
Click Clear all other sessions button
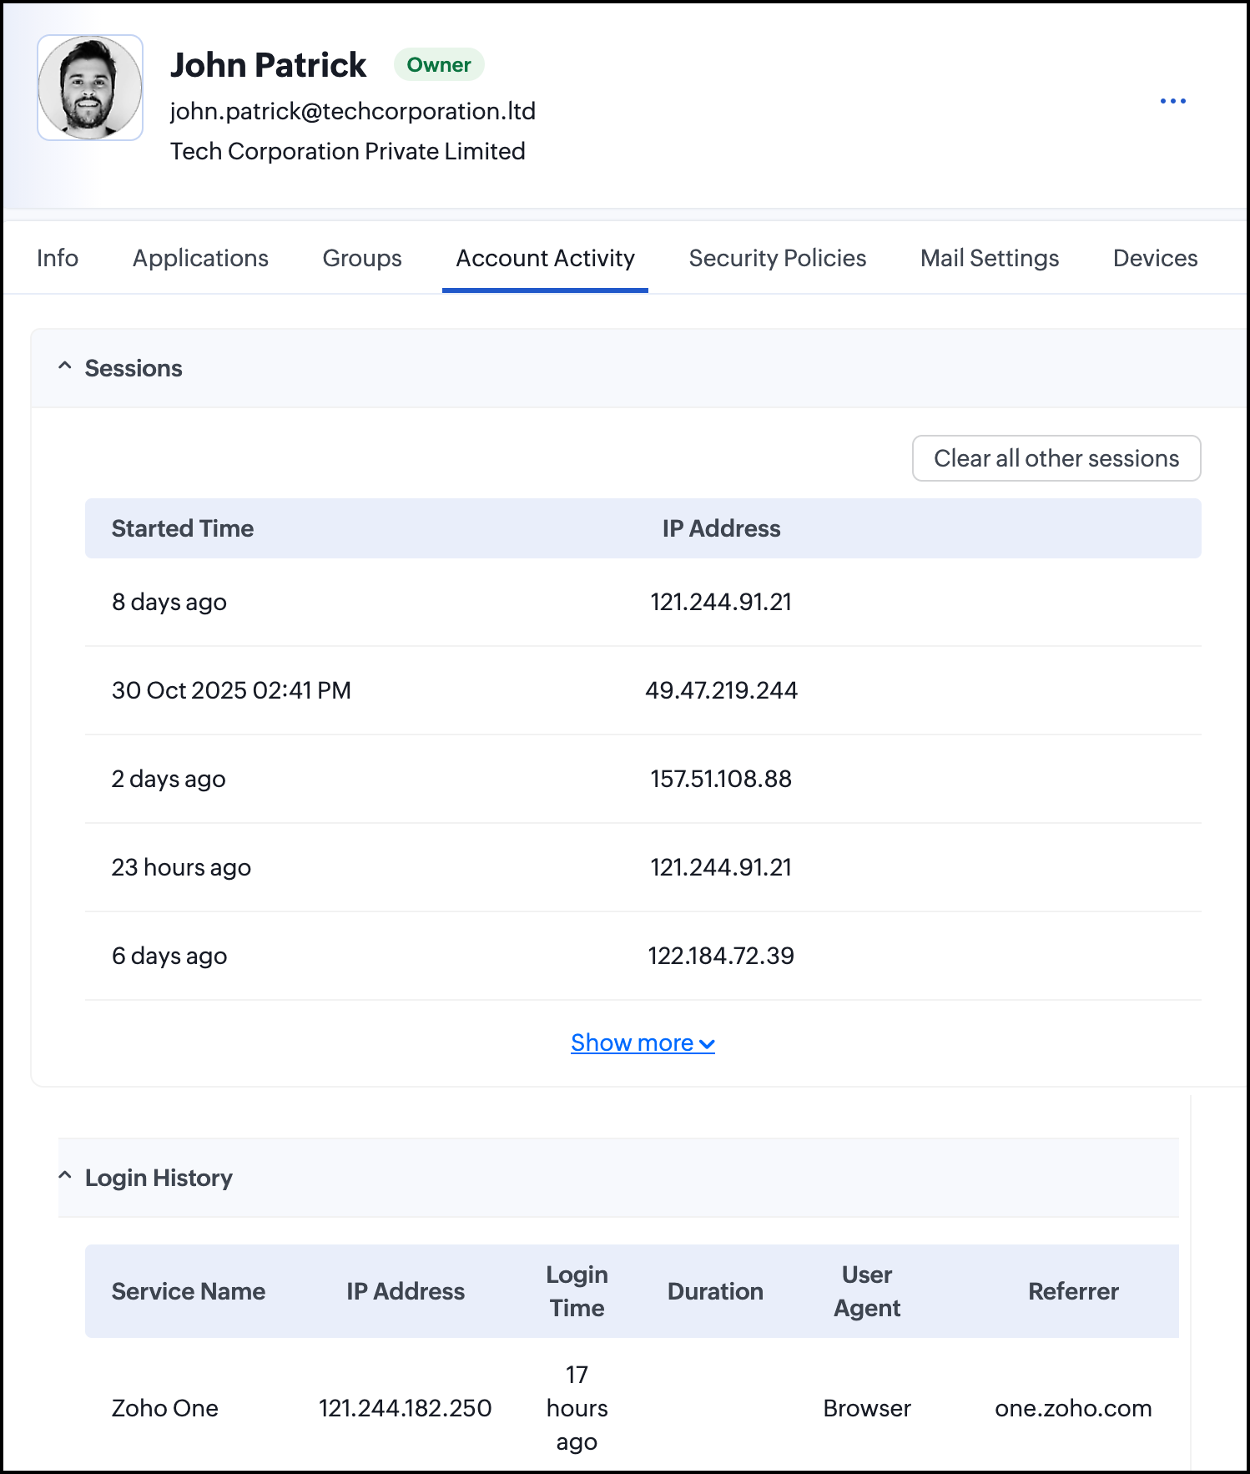tap(1056, 458)
